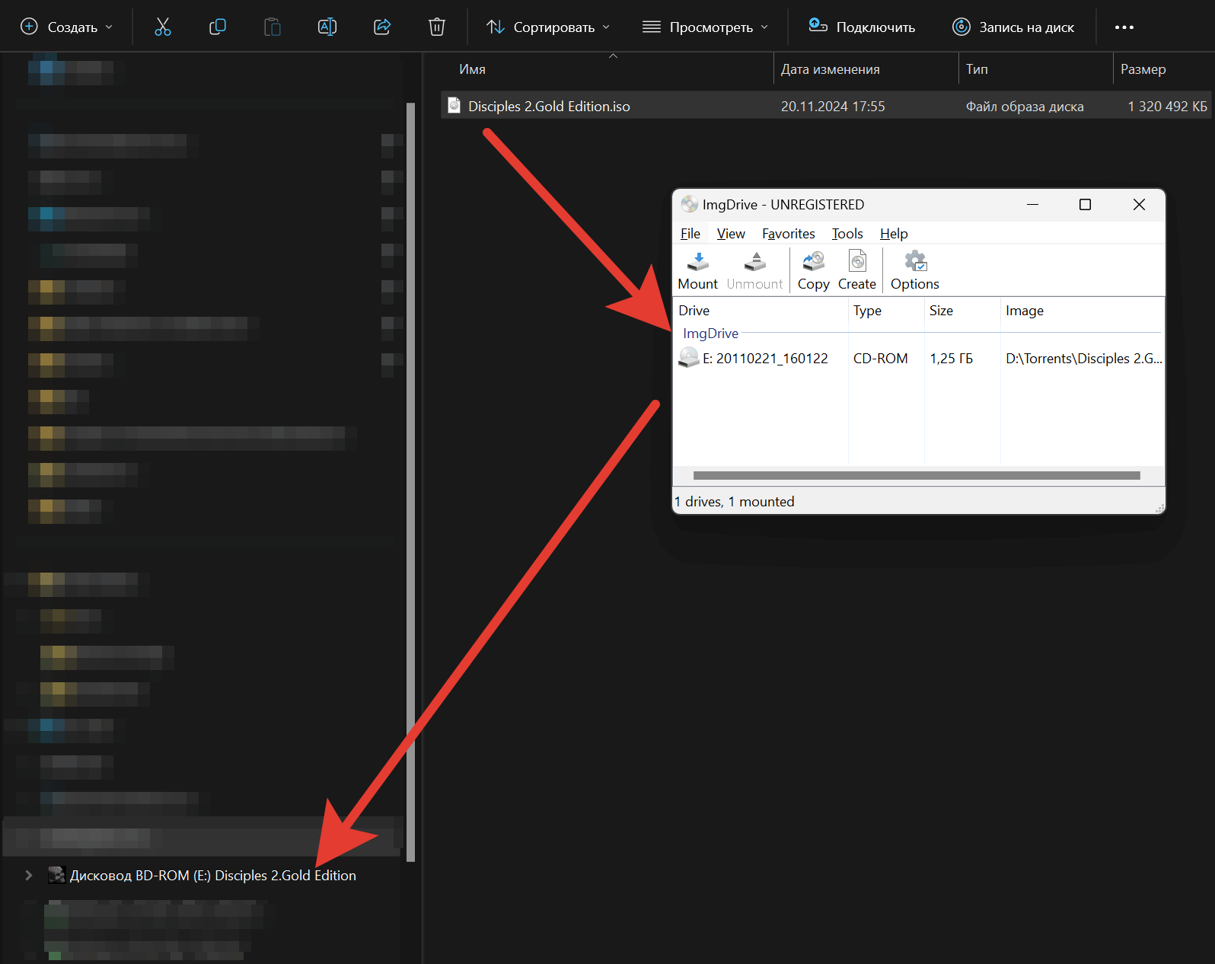Click the Delete trash icon in Explorer toolbar

[x=437, y=27]
